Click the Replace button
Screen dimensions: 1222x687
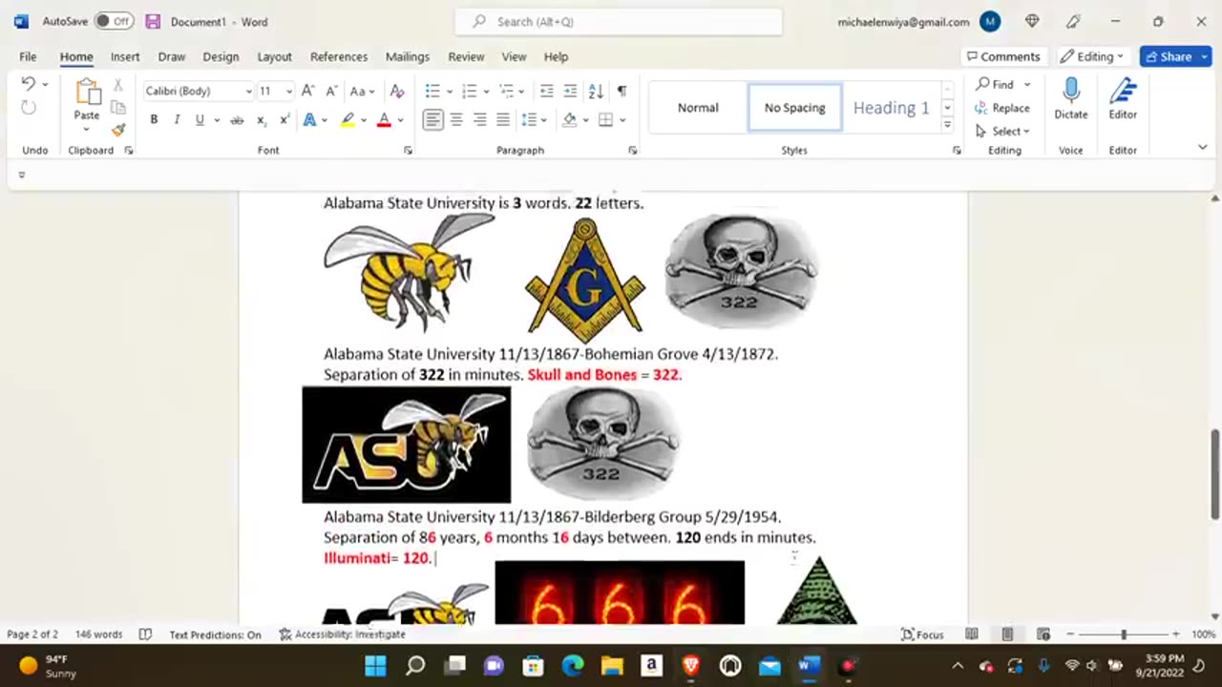(1002, 108)
